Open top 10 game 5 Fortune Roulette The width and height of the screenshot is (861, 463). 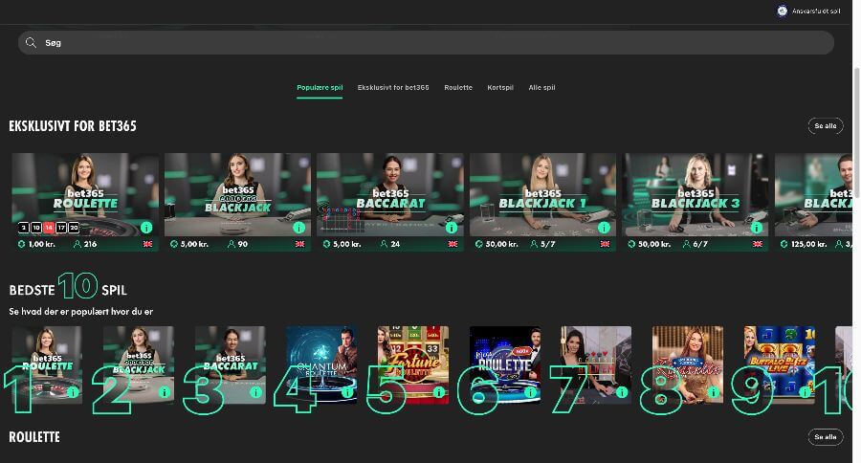point(413,364)
